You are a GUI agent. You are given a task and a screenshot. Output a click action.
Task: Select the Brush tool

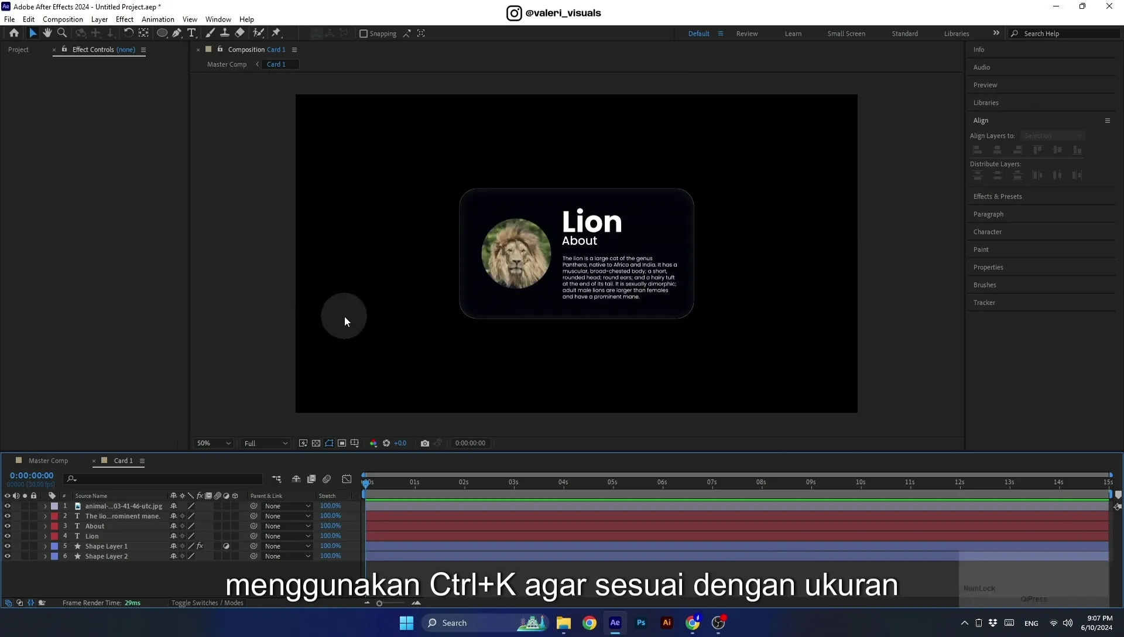210,33
